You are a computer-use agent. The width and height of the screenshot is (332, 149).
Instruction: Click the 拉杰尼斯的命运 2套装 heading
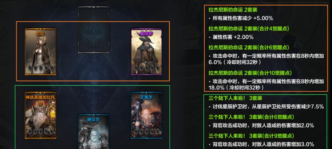tap(233, 10)
